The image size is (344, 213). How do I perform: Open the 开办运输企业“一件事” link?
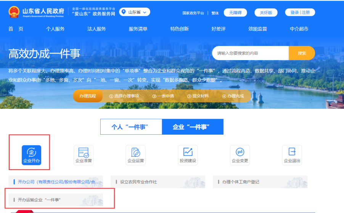click(39, 200)
